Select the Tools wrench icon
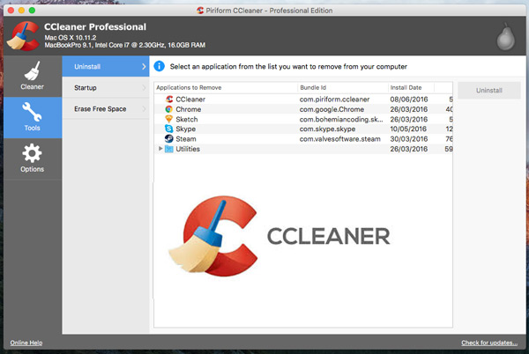 32,112
